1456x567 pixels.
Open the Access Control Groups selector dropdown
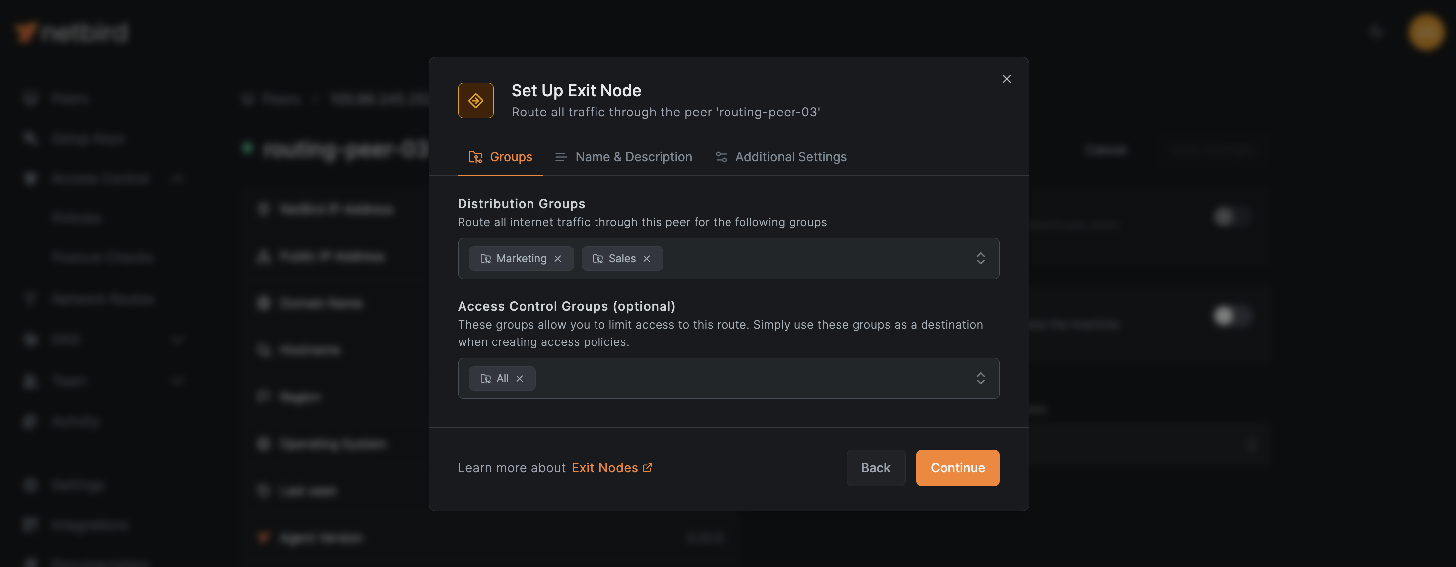(981, 378)
